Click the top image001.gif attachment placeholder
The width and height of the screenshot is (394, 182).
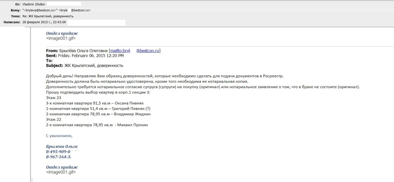click(x=61, y=38)
